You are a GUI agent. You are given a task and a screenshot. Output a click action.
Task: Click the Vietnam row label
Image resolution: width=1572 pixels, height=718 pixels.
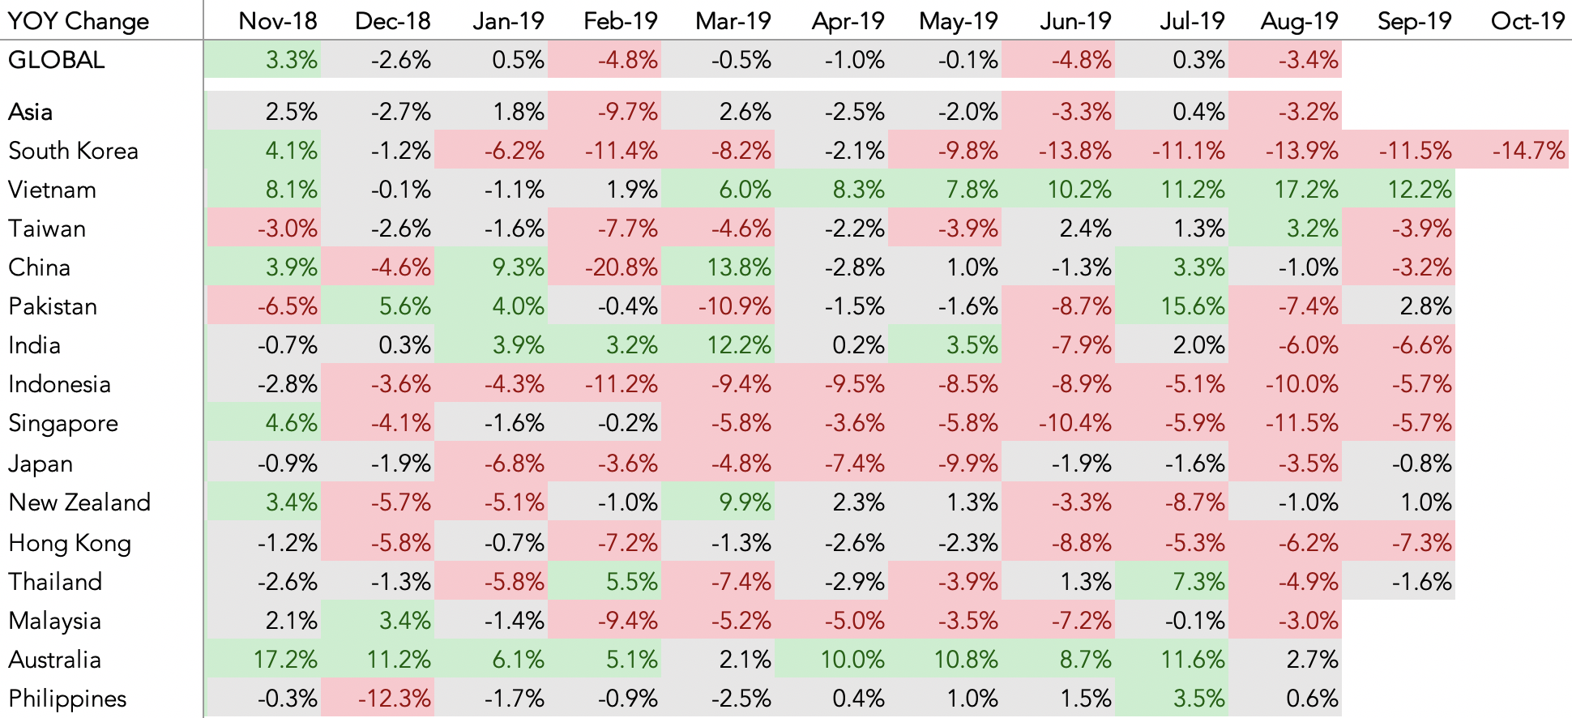(53, 190)
